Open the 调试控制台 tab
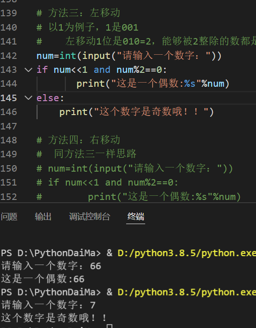This screenshot has height=328, width=256. point(90,217)
